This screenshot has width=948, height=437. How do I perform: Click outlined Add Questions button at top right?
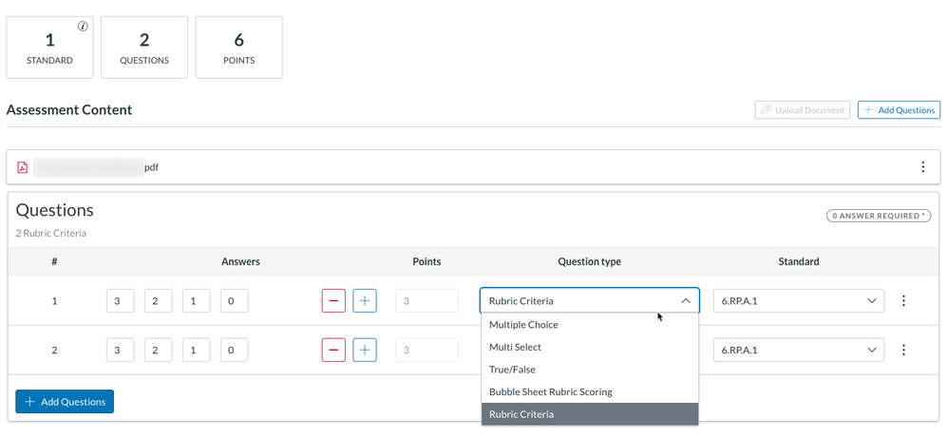coord(898,110)
